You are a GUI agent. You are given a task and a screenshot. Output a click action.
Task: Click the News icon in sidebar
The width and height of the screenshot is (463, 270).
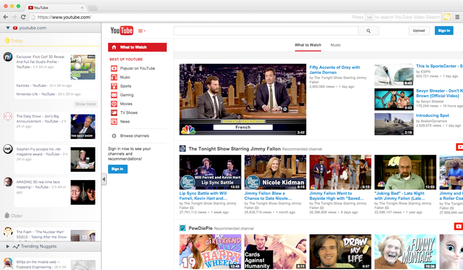coord(114,122)
